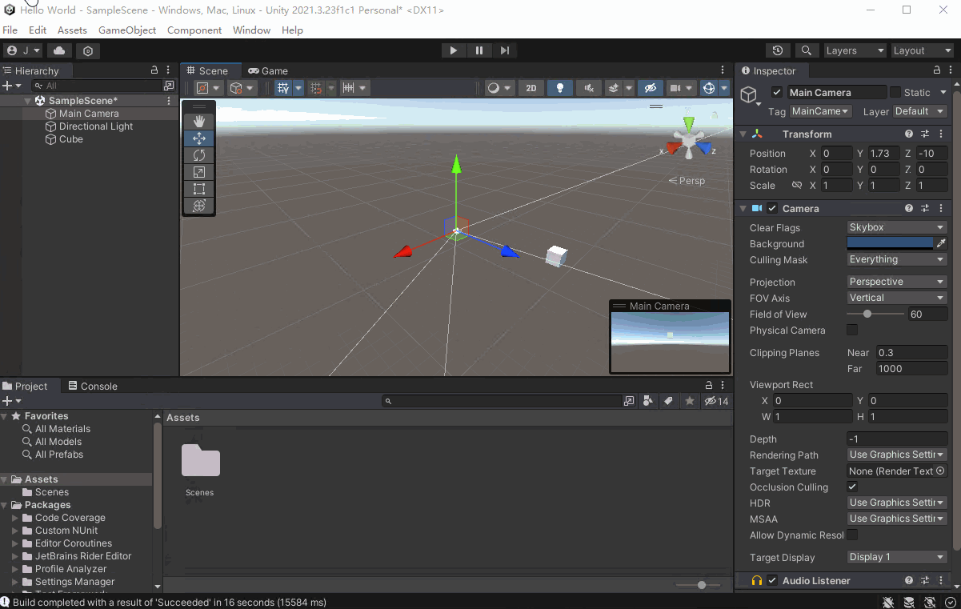The width and height of the screenshot is (961, 609).
Task: Toggle the Scale constrain proportions link
Action: click(796, 185)
